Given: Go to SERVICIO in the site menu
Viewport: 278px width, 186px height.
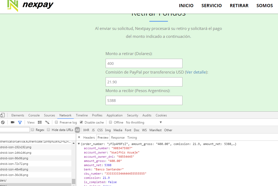Looking at the screenshot, I should tap(211, 6).
